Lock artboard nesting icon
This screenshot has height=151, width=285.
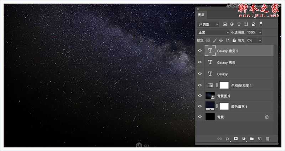[x=228, y=40]
